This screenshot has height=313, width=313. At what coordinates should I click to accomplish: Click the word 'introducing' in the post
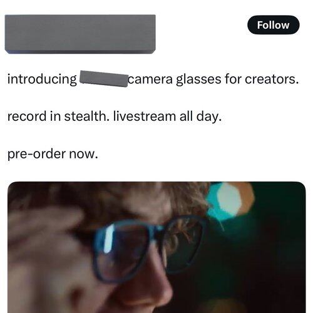point(42,80)
